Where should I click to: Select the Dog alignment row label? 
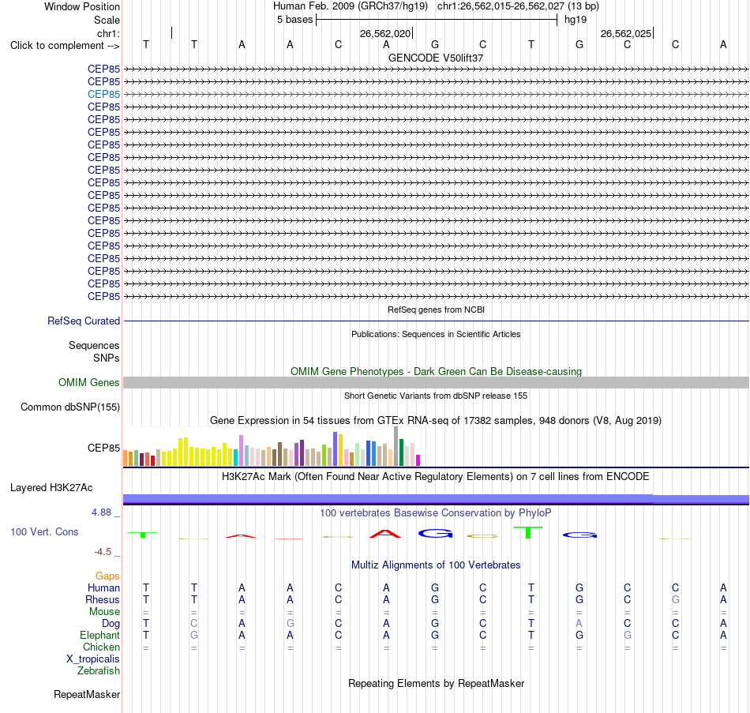111,624
